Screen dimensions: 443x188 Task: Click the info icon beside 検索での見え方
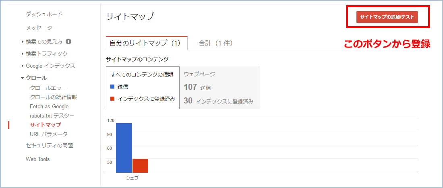click(68, 41)
